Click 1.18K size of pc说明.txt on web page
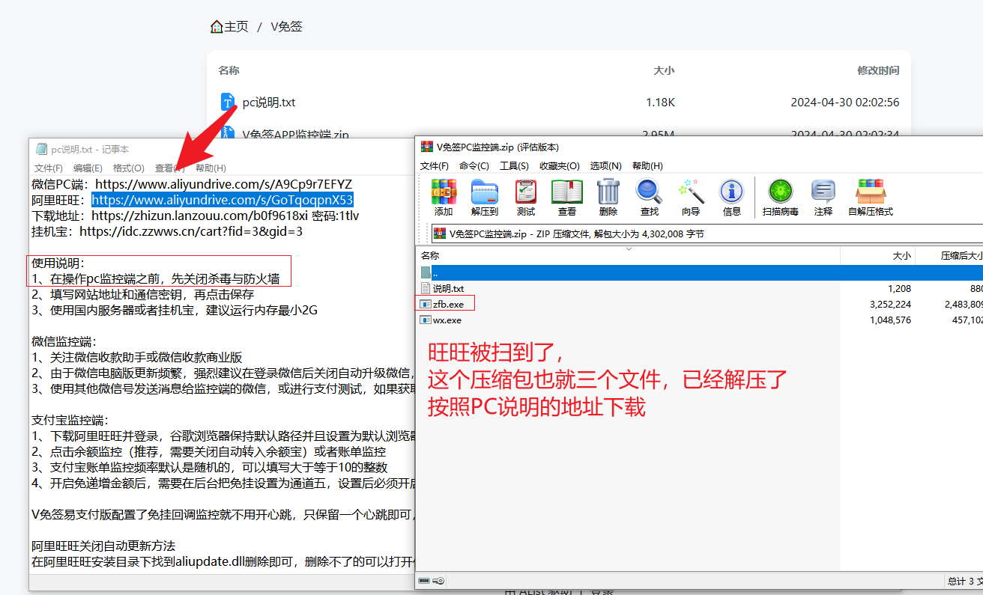Screen dimensions: 983x595 click(x=661, y=103)
